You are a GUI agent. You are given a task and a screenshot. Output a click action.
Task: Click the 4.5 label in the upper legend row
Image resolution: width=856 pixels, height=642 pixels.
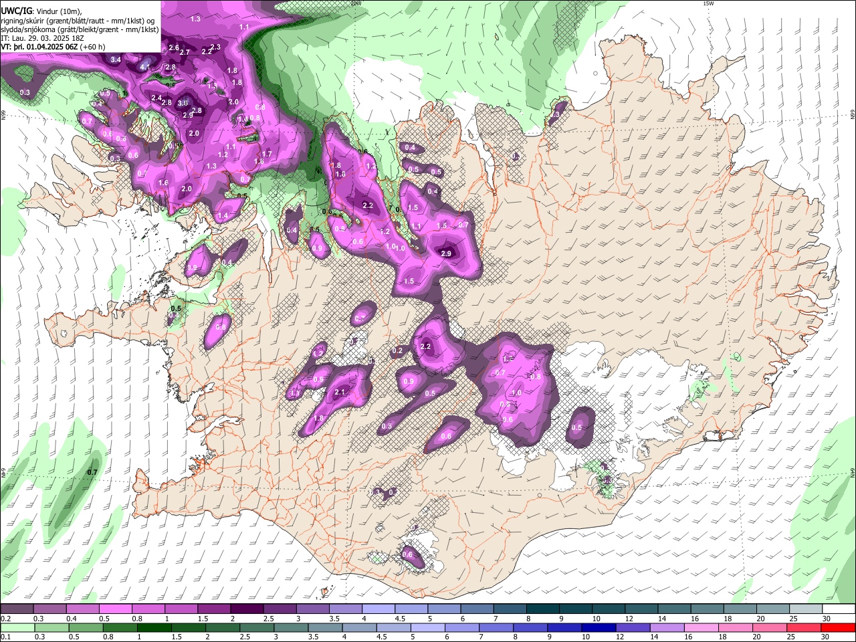pos(401,619)
